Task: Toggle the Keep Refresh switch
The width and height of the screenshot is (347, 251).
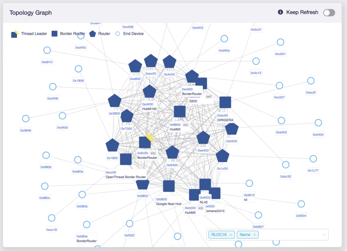Action: (x=329, y=12)
